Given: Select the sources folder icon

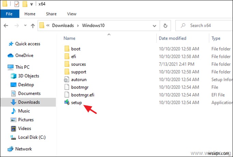Looking at the screenshot, I should click(x=67, y=64).
